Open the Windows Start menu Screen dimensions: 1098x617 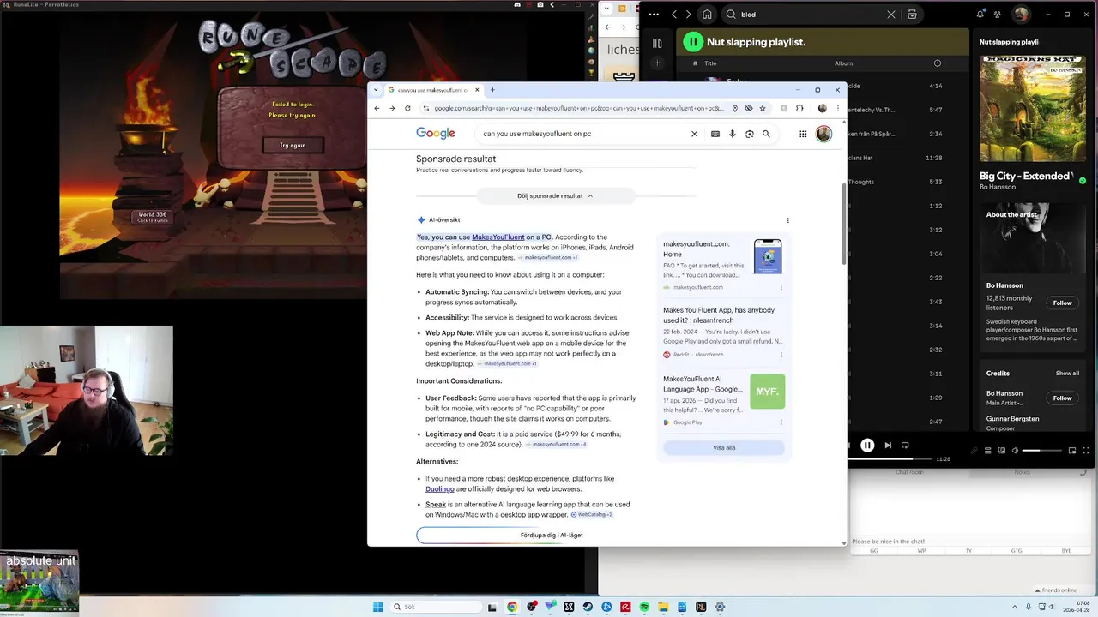(x=378, y=607)
